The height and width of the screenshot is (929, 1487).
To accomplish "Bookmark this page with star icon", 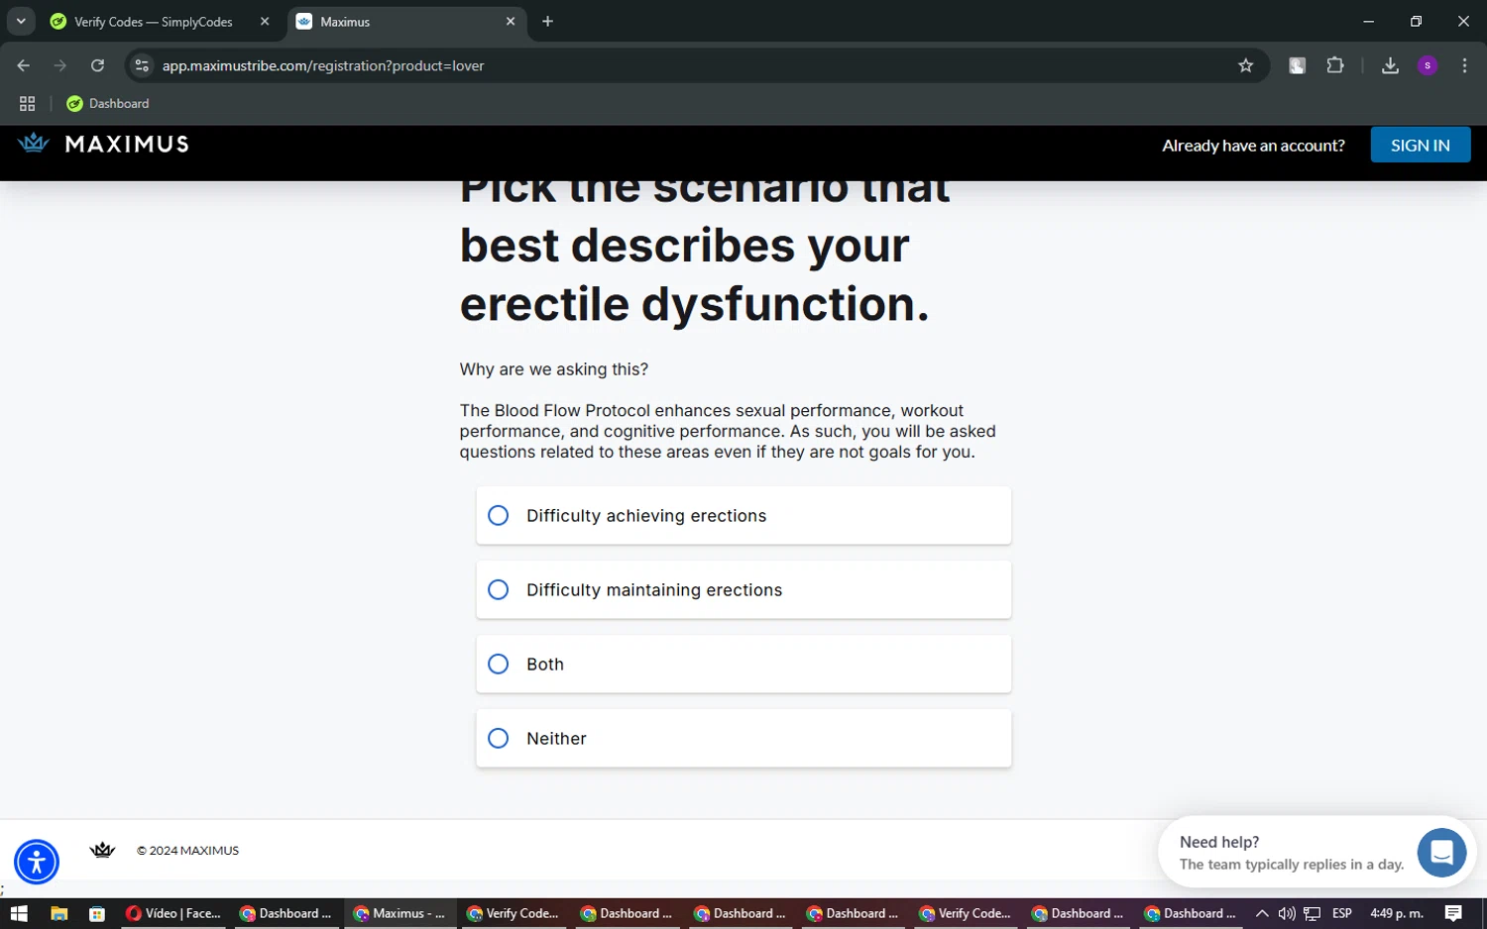I will (1245, 65).
